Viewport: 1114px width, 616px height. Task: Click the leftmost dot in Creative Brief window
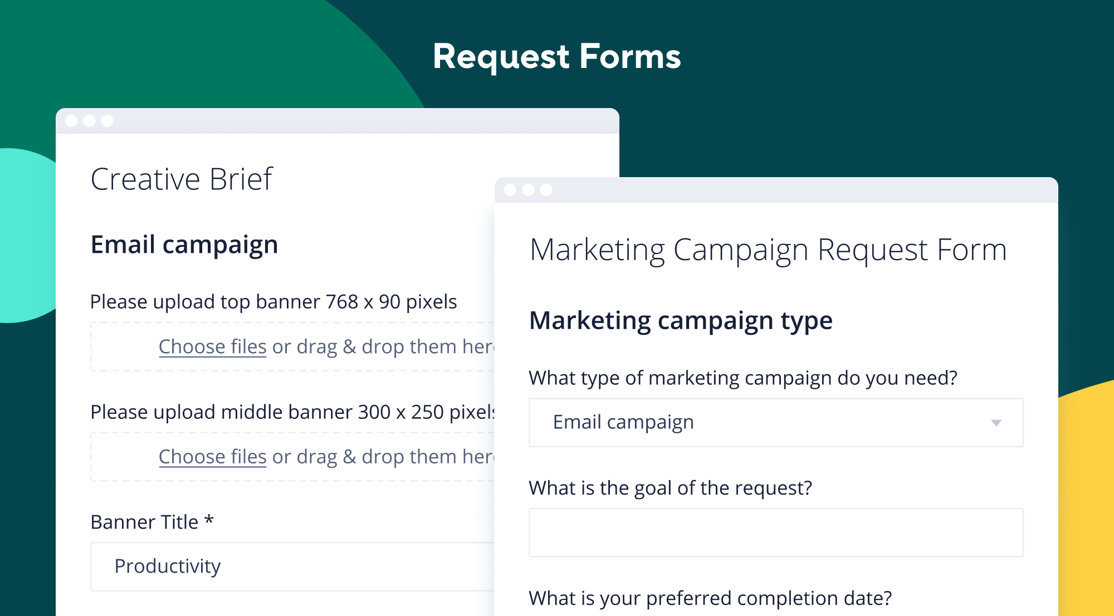71,121
